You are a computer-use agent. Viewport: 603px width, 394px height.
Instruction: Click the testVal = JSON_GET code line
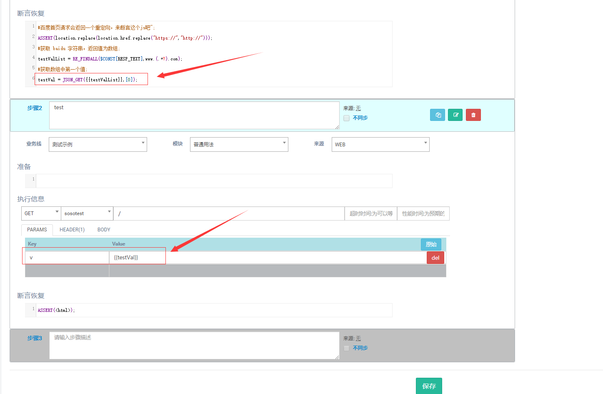(x=88, y=80)
